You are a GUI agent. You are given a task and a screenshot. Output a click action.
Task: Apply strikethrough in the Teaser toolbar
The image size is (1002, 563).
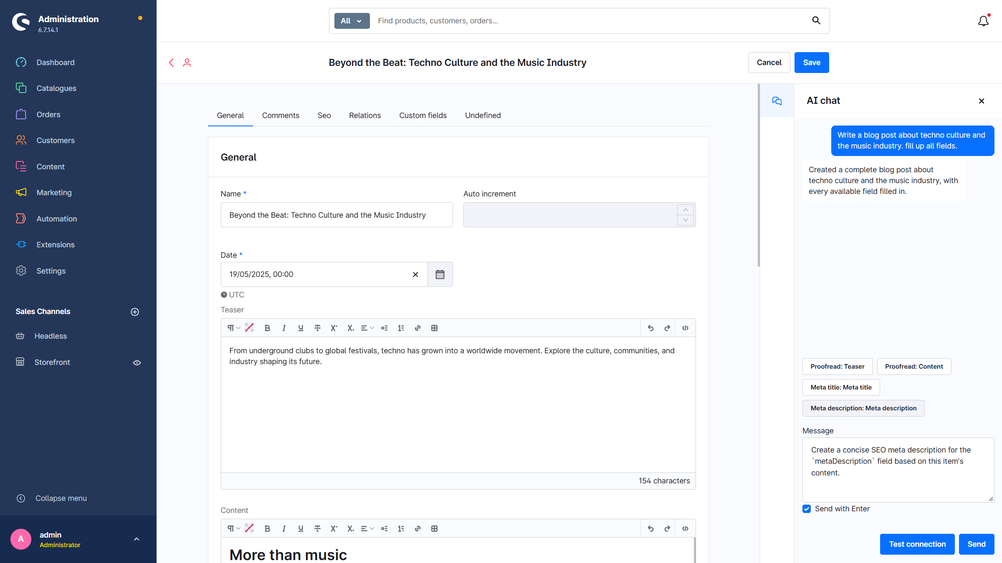pyautogui.click(x=317, y=328)
